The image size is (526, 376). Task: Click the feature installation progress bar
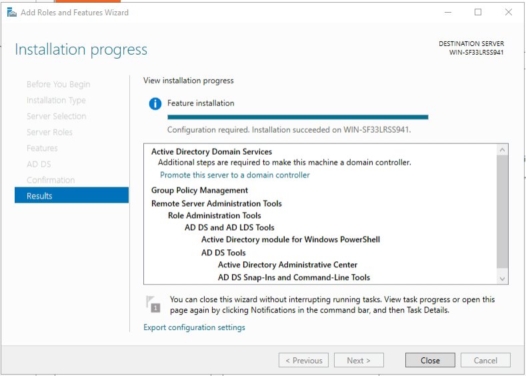(297, 117)
